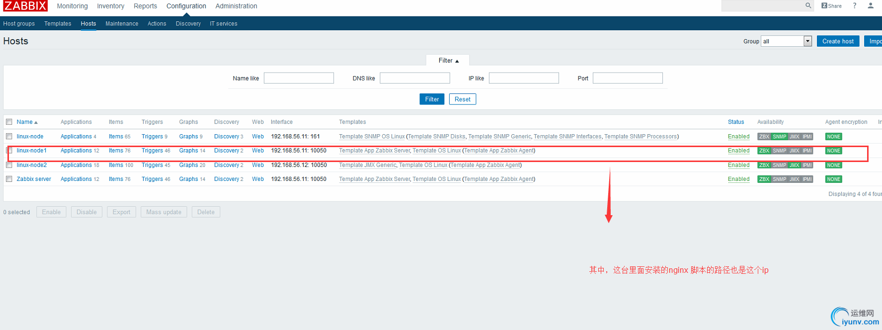Click the Name like input field
This screenshot has height=330, width=882.
pos(299,78)
